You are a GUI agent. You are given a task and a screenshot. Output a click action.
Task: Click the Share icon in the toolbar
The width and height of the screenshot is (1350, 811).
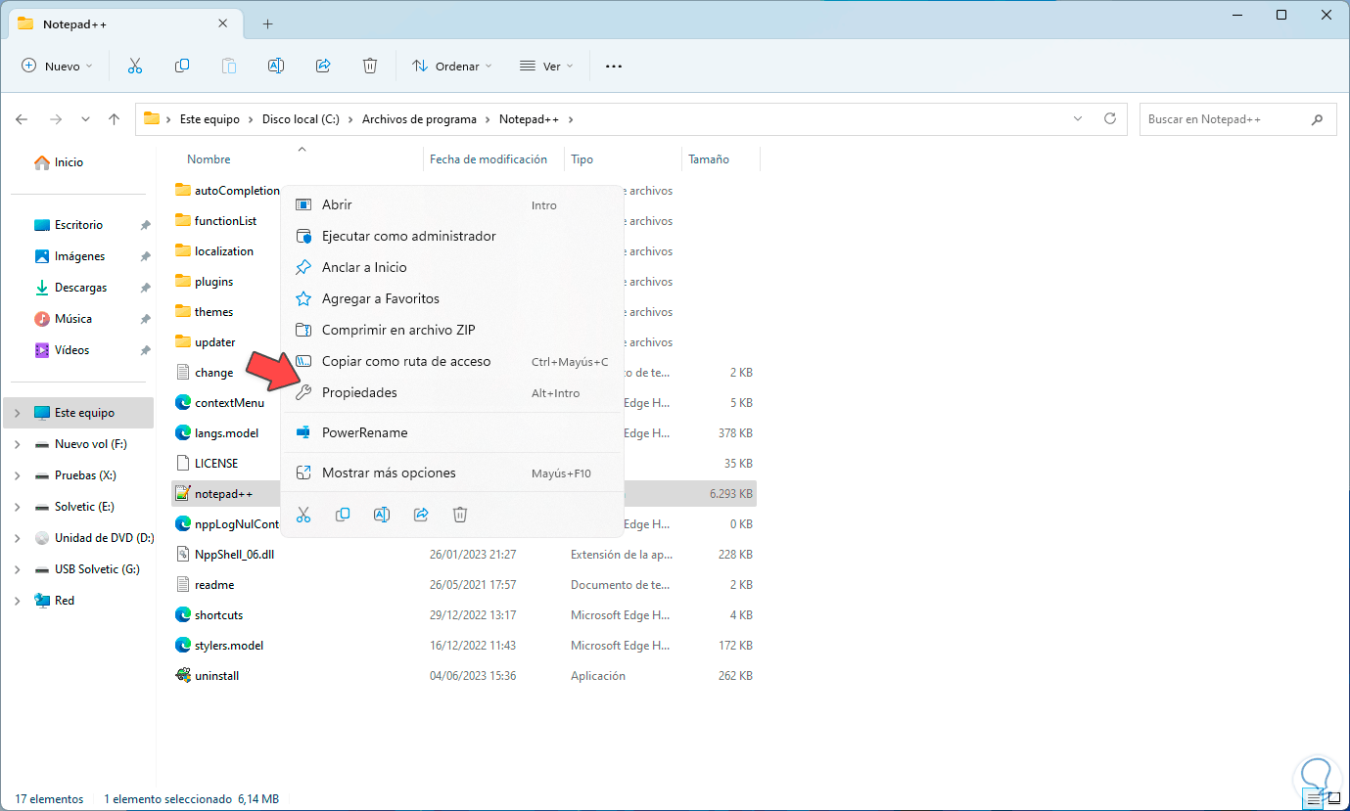point(323,66)
